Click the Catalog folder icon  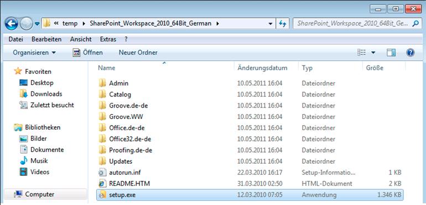(102, 94)
